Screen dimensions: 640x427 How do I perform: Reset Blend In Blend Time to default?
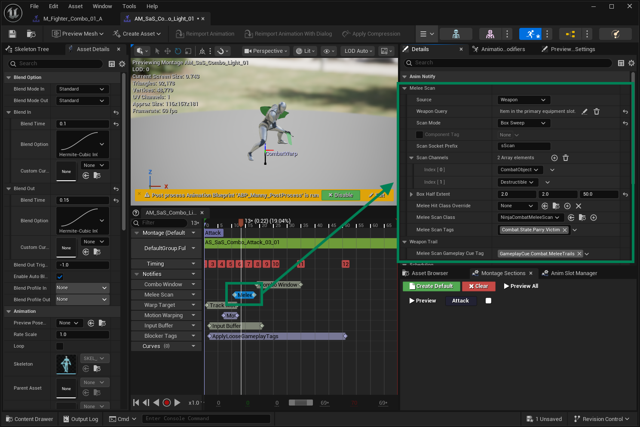(x=116, y=124)
